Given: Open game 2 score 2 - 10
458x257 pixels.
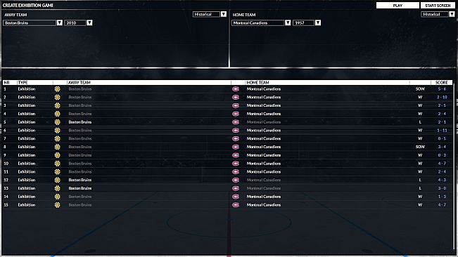Looking at the screenshot, I should click(442, 97).
